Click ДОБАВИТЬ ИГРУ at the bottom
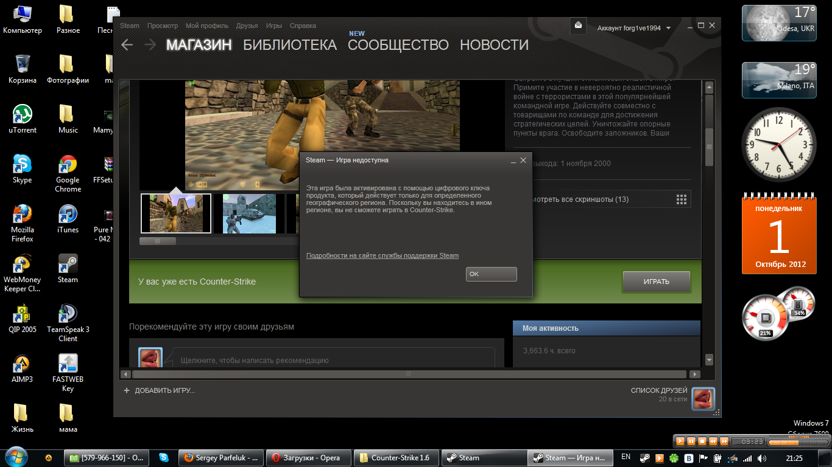Viewport: 832px width, 467px height. pos(165,390)
